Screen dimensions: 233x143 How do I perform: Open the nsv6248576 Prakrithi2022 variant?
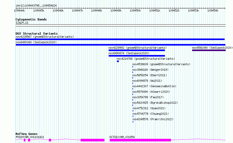click(x=153, y=119)
